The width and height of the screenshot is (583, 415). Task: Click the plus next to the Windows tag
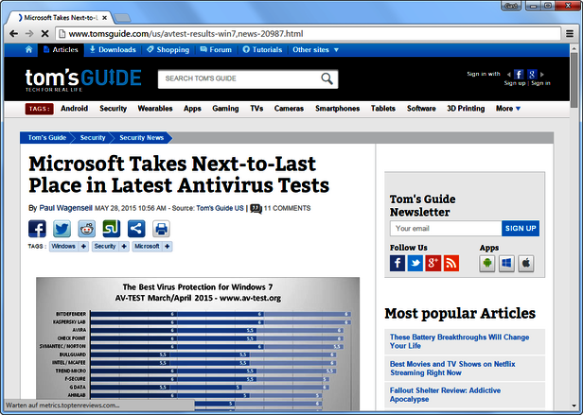83,246
